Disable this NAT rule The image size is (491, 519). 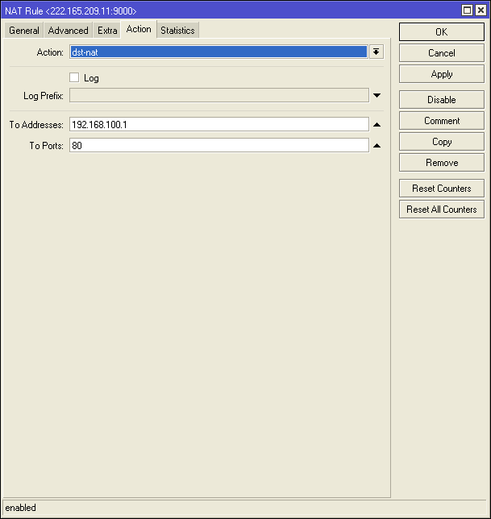point(441,100)
